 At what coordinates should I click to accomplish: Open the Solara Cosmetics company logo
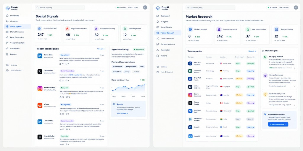190,95
